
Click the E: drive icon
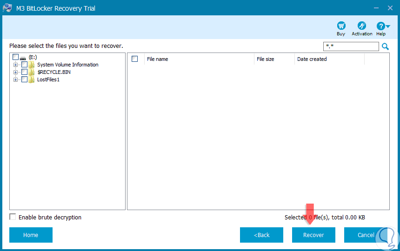coord(23,58)
